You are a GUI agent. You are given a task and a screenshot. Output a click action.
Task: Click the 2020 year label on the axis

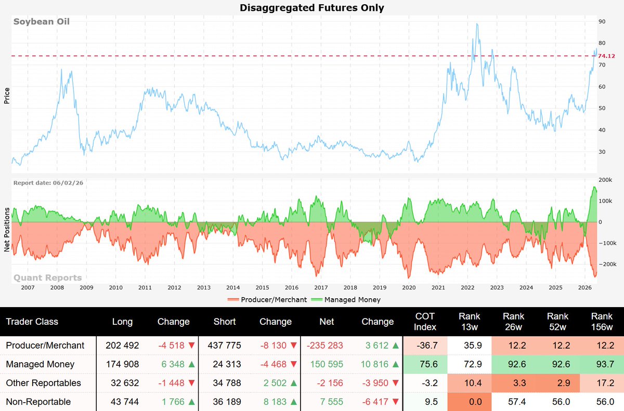tap(409, 287)
